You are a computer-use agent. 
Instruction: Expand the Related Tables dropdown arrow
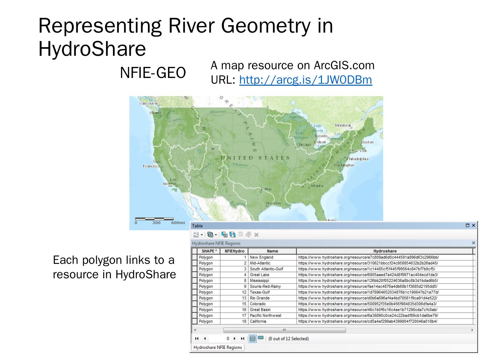(216, 235)
